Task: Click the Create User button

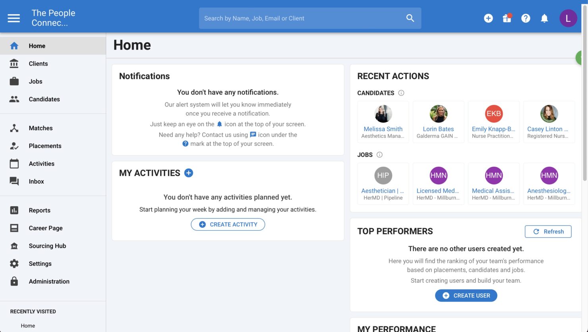Action: [466, 295]
